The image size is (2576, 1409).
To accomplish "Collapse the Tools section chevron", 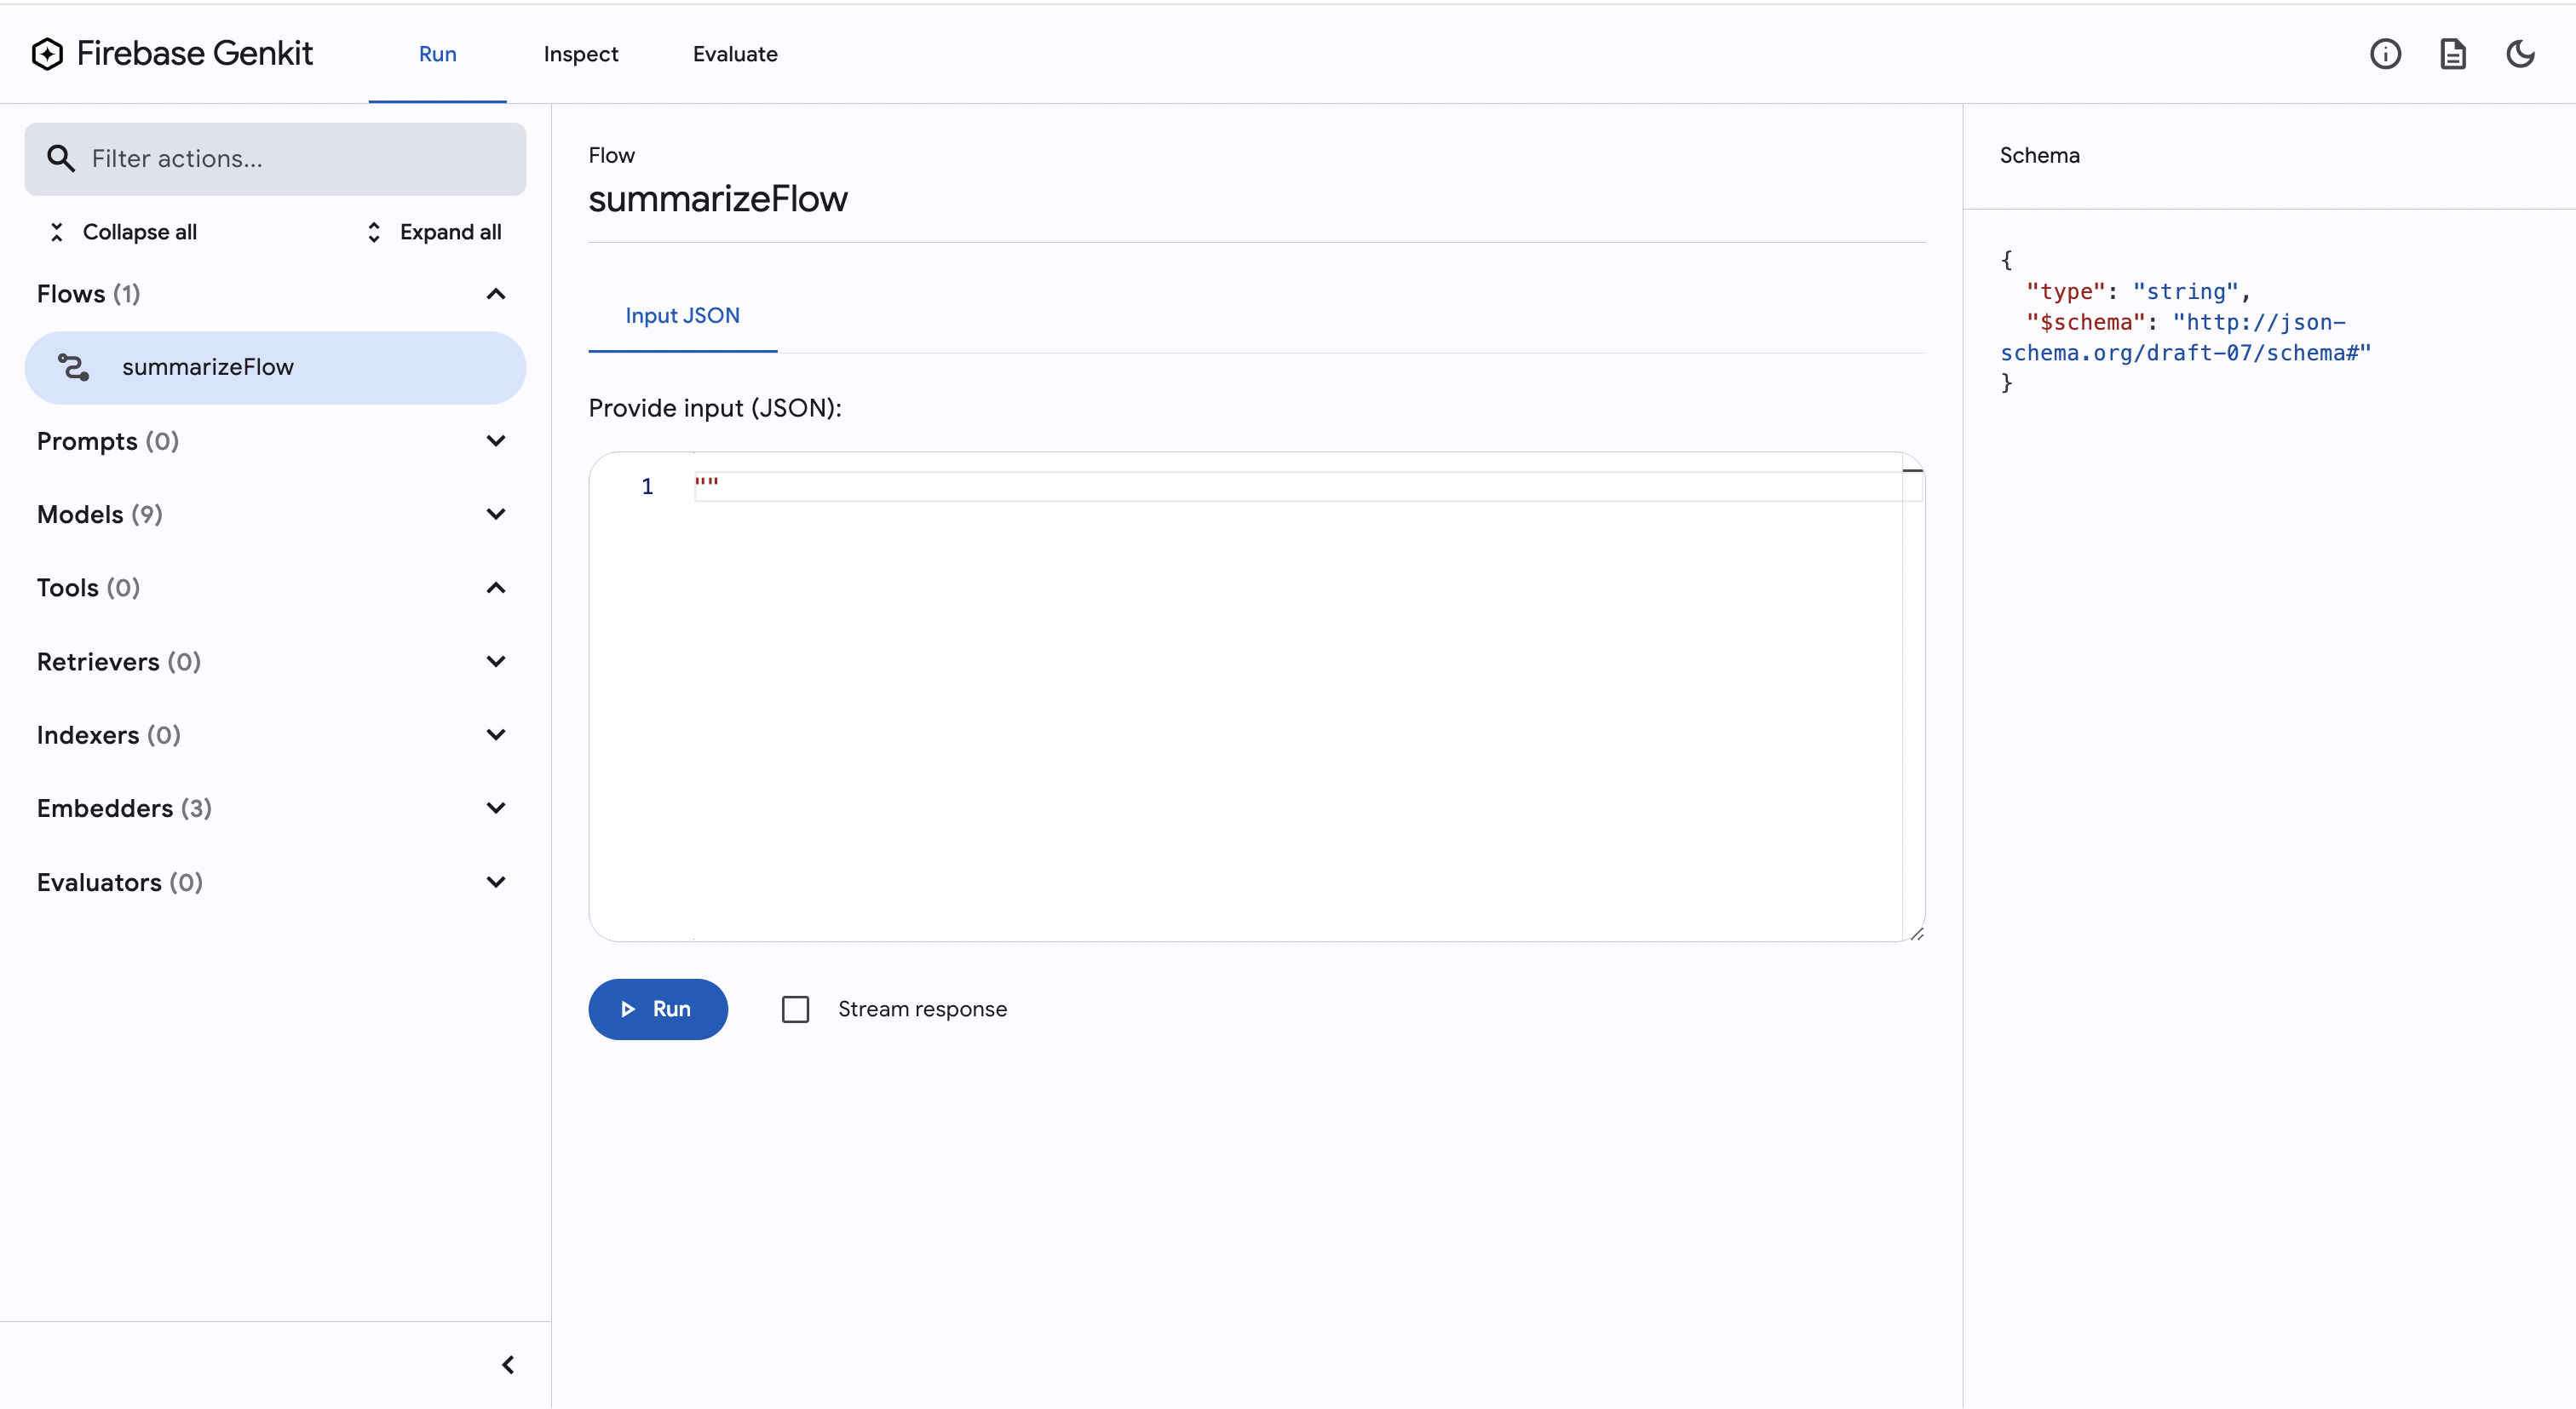I will (496, 588).
